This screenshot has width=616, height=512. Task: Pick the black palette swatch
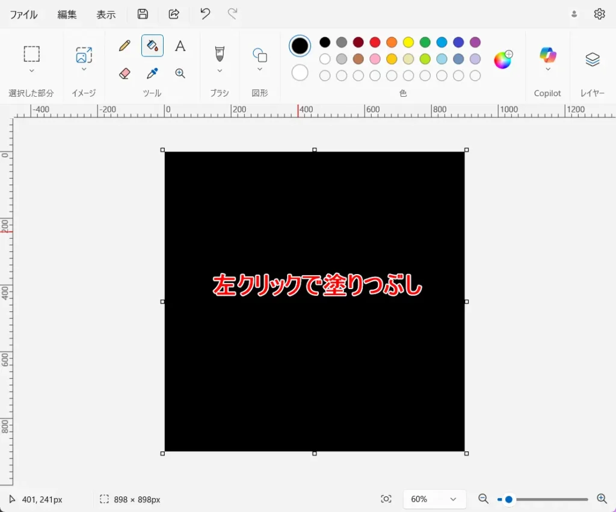tap(325, 42)
